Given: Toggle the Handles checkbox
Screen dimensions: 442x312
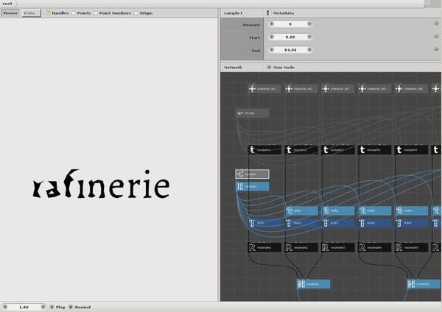Looking at the screenshot, I should click(48, 13).
